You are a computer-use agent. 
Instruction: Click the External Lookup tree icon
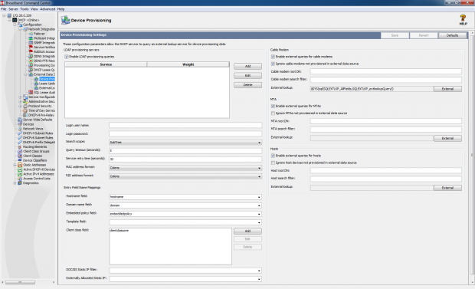(x=36, y=88)
